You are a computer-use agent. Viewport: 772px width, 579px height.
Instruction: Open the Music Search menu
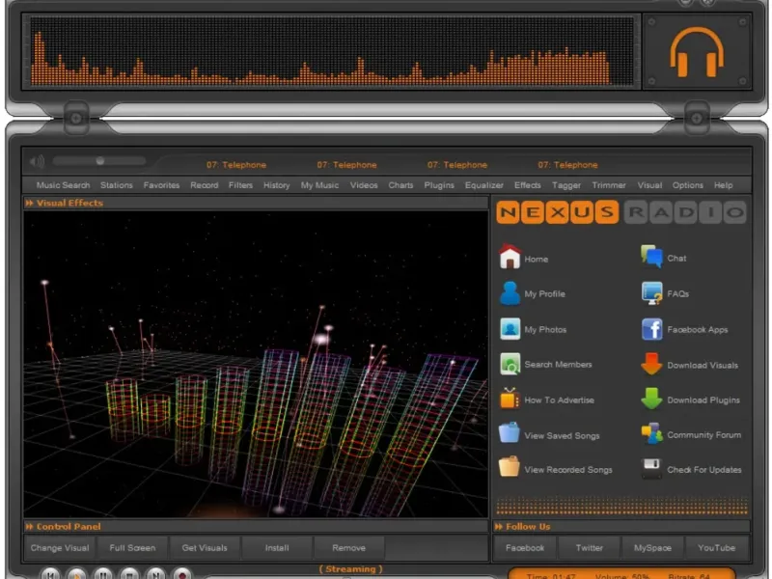click(x=63, y=185)
